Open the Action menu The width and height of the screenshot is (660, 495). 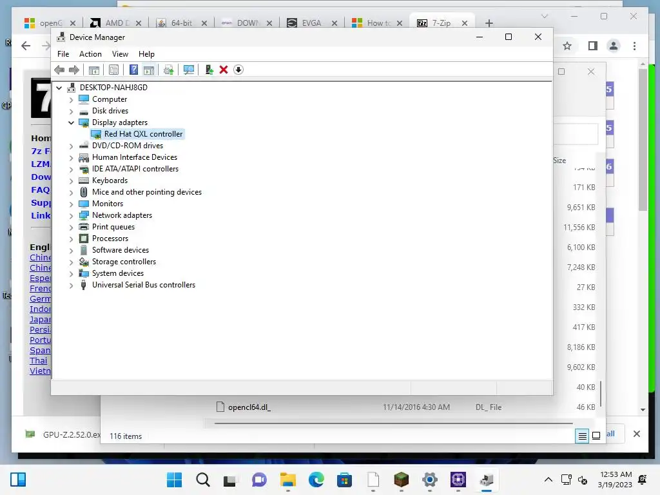[90, 54]
